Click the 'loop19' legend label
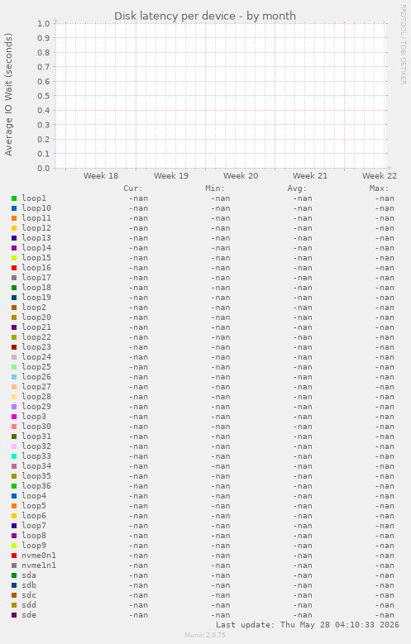This screenshot has width=411, height=644. coord(36,298)
